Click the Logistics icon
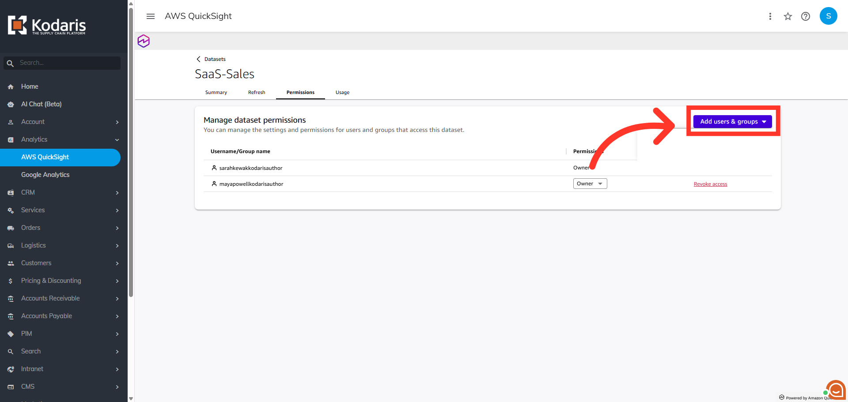 point(11,246)
